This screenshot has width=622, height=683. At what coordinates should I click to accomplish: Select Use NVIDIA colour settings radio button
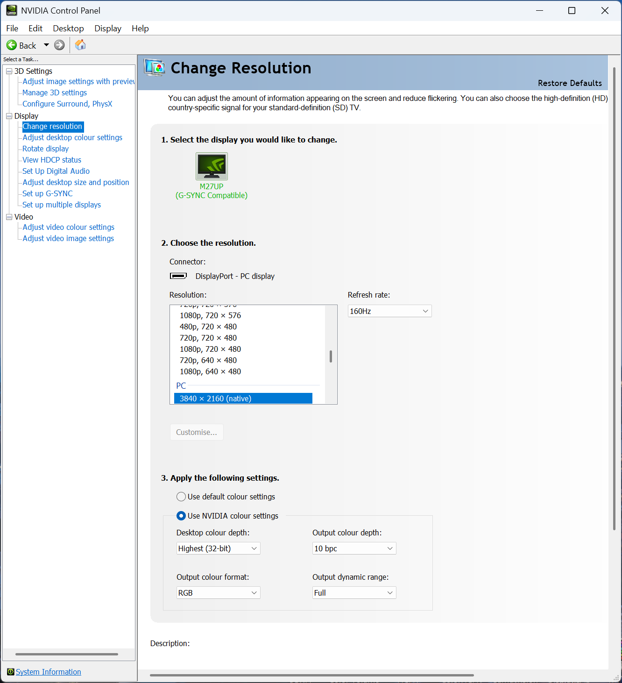click(181, 516)
